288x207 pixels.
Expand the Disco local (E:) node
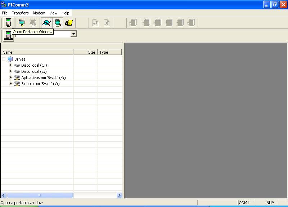click(11, 71)
